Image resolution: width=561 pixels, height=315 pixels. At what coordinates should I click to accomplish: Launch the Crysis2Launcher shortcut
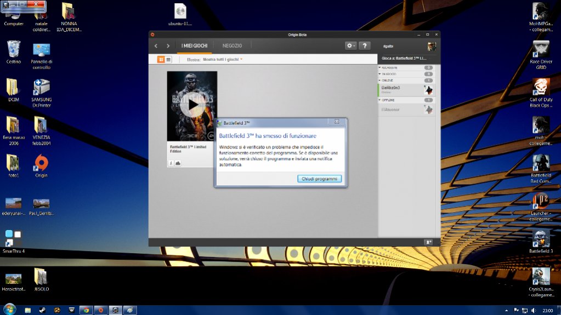(x=541, y=283)
